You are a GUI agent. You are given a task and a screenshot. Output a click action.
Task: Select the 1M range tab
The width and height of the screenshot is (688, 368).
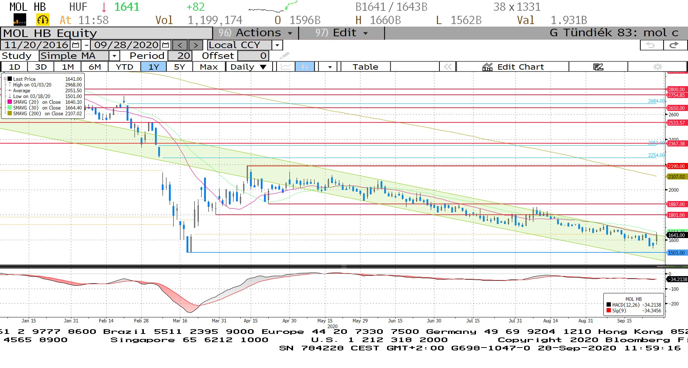point(67,67)
